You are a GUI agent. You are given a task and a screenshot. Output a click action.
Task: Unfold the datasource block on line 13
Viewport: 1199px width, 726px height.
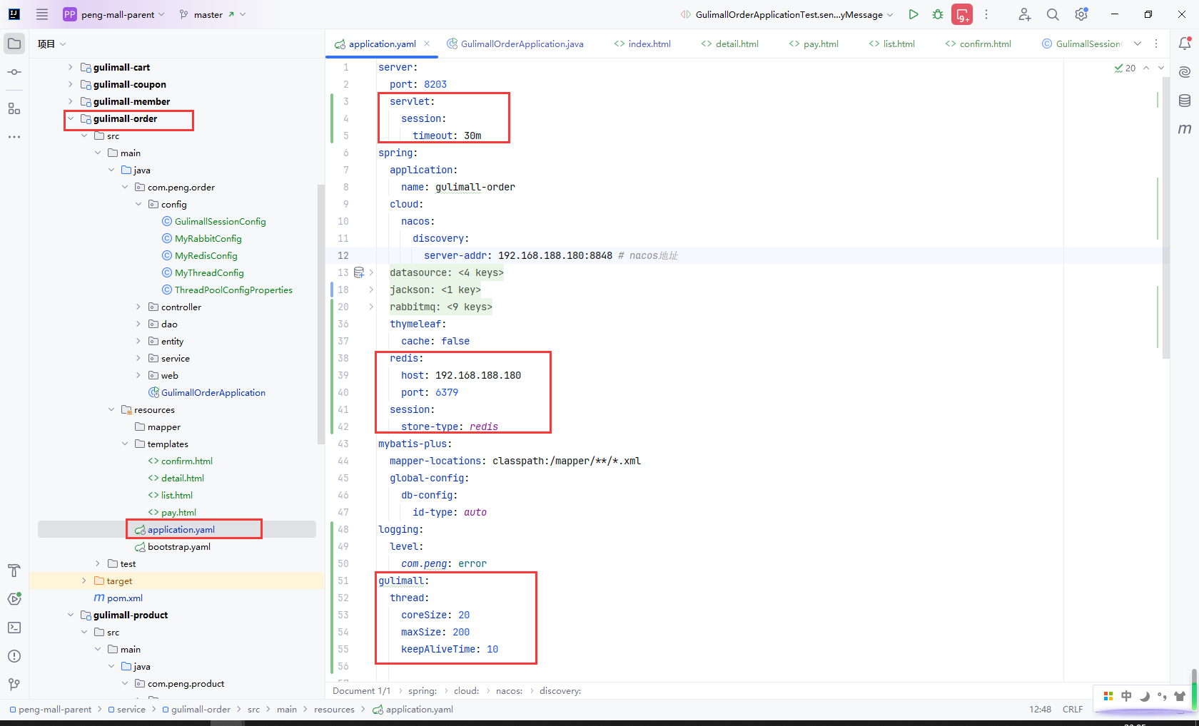pyautogui.click(x=371, y=272)
